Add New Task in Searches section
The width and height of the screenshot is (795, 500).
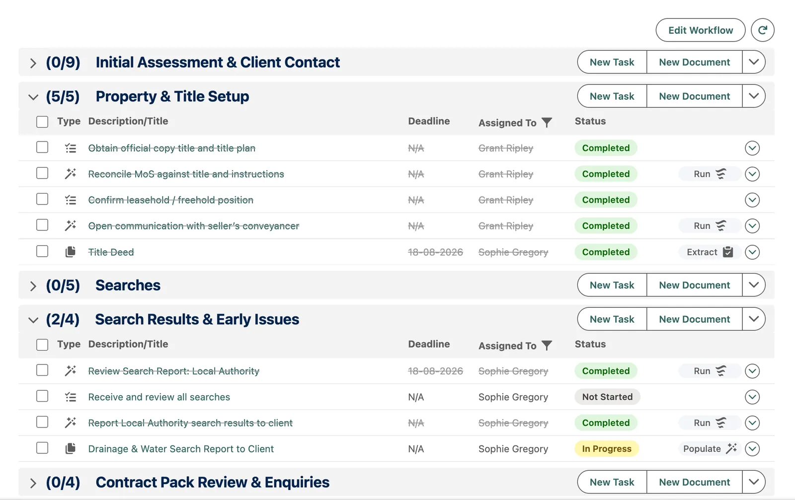click(x=612, y=285)
